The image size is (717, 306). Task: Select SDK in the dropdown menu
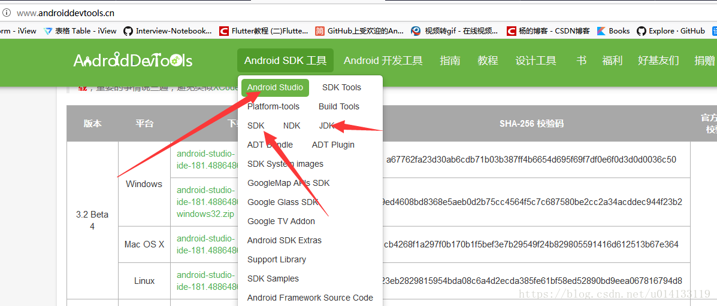256,126
